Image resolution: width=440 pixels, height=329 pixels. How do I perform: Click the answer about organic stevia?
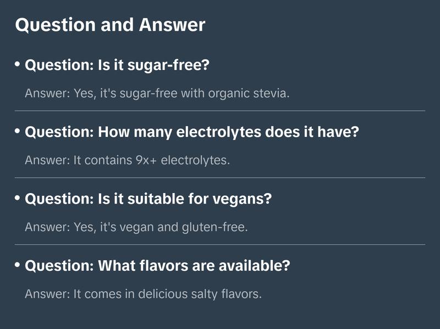pos(157,93)
